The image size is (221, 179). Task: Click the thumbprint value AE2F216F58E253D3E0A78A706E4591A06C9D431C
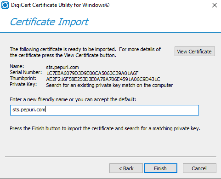pos(103,79)
